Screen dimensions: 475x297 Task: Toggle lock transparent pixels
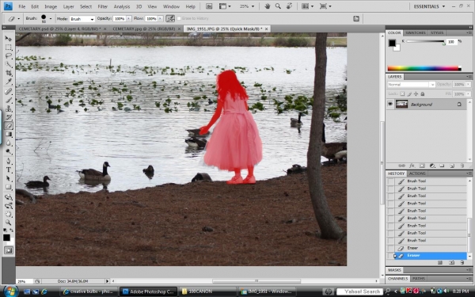click(402, 94)
